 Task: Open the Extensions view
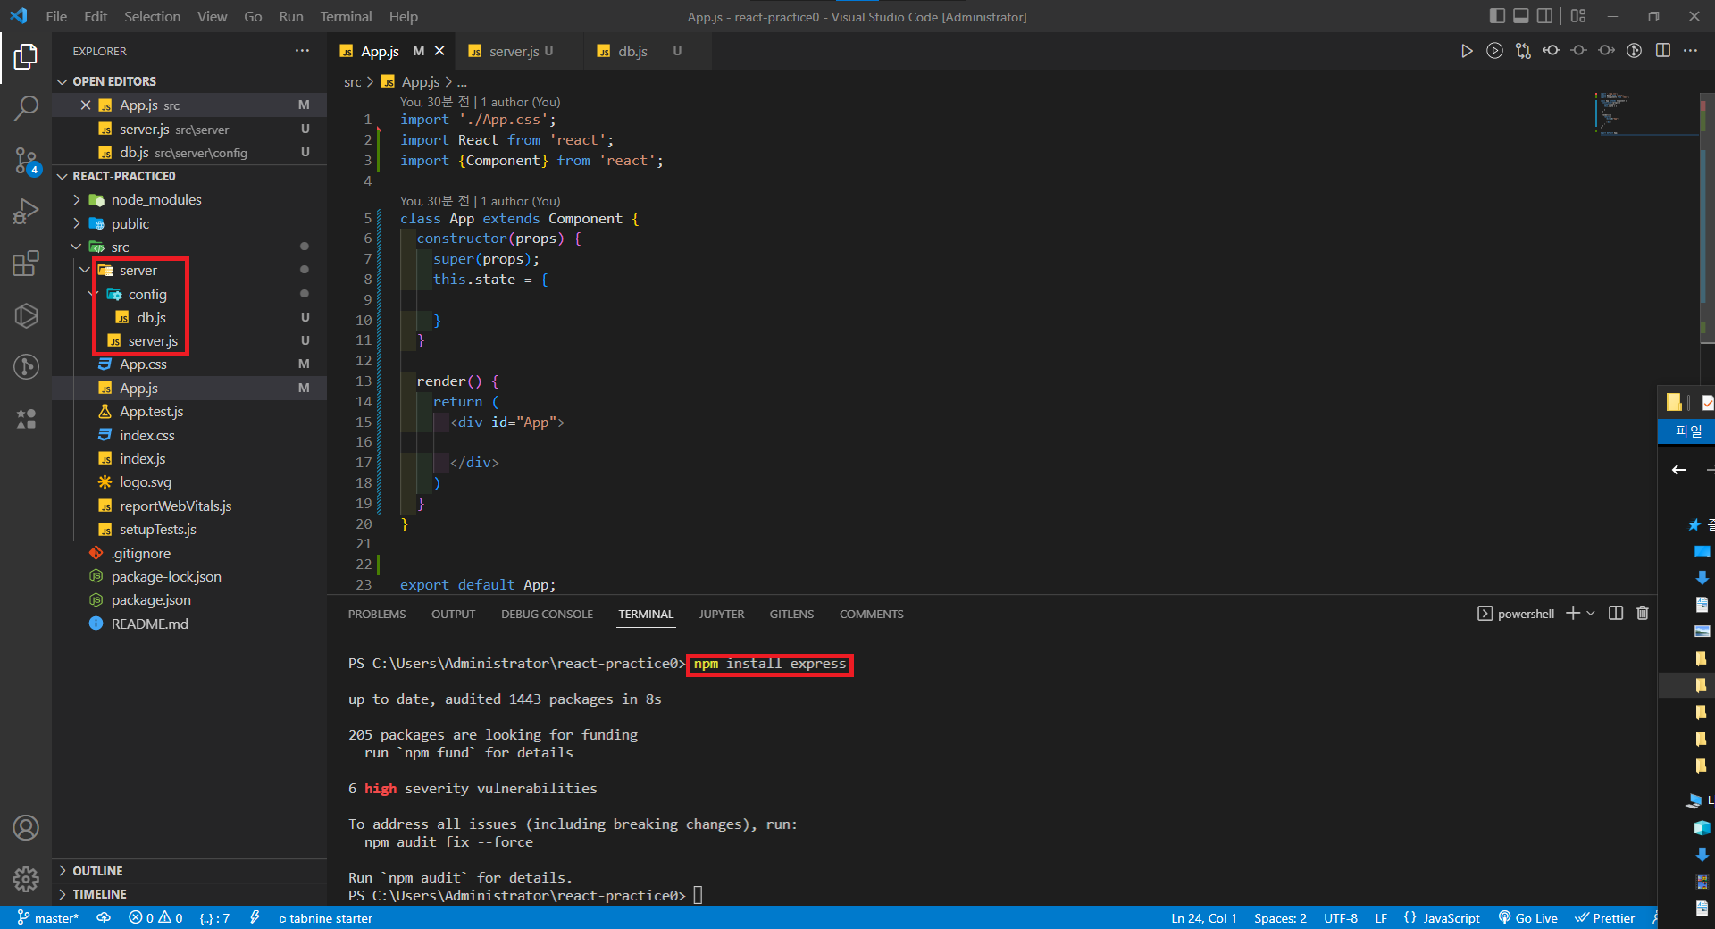click(x=26, y=264)
